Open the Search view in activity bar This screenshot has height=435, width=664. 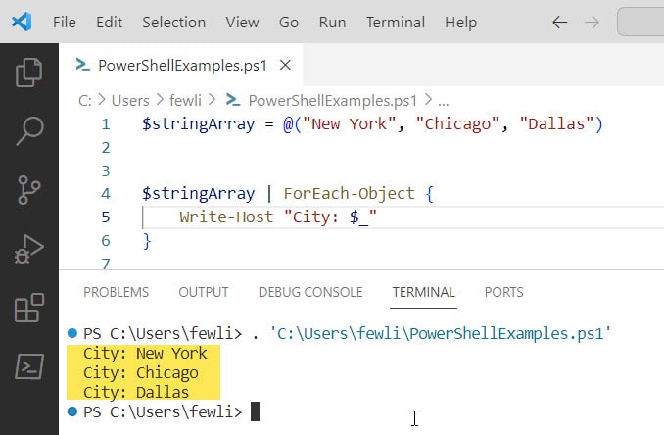point(29,131)
